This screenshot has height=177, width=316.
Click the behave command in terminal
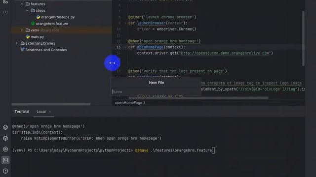(x=142, y=150)
